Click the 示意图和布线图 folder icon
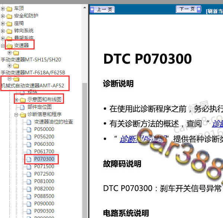Screen dimensions: 223x218 [x=23, y=100]
